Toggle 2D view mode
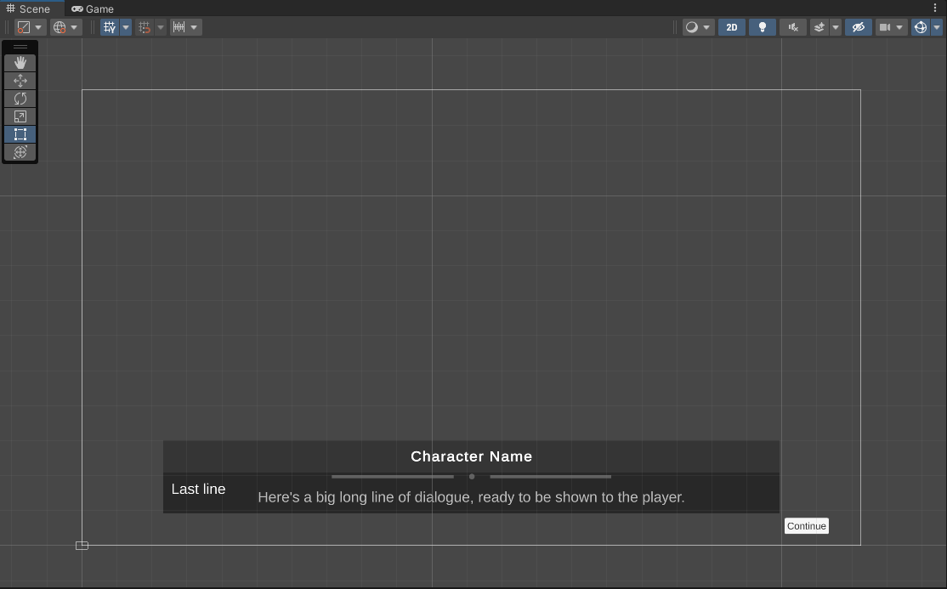 731,27
